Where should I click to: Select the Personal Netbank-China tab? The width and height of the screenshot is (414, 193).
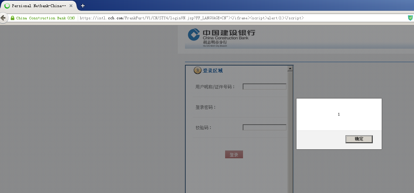[x=39, y=5]
